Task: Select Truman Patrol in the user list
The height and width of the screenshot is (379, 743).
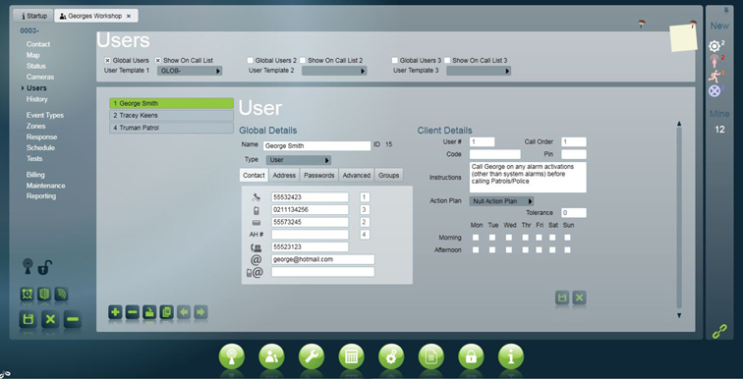Action: 172,128
